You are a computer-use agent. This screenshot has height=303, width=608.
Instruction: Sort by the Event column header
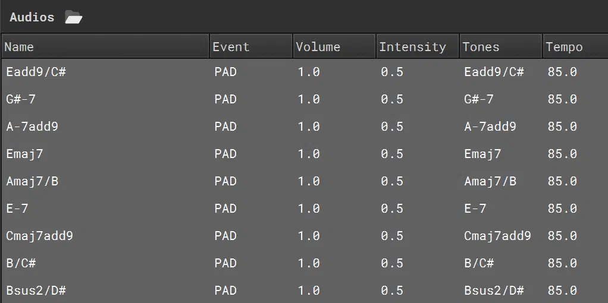[x=251, y=46]
